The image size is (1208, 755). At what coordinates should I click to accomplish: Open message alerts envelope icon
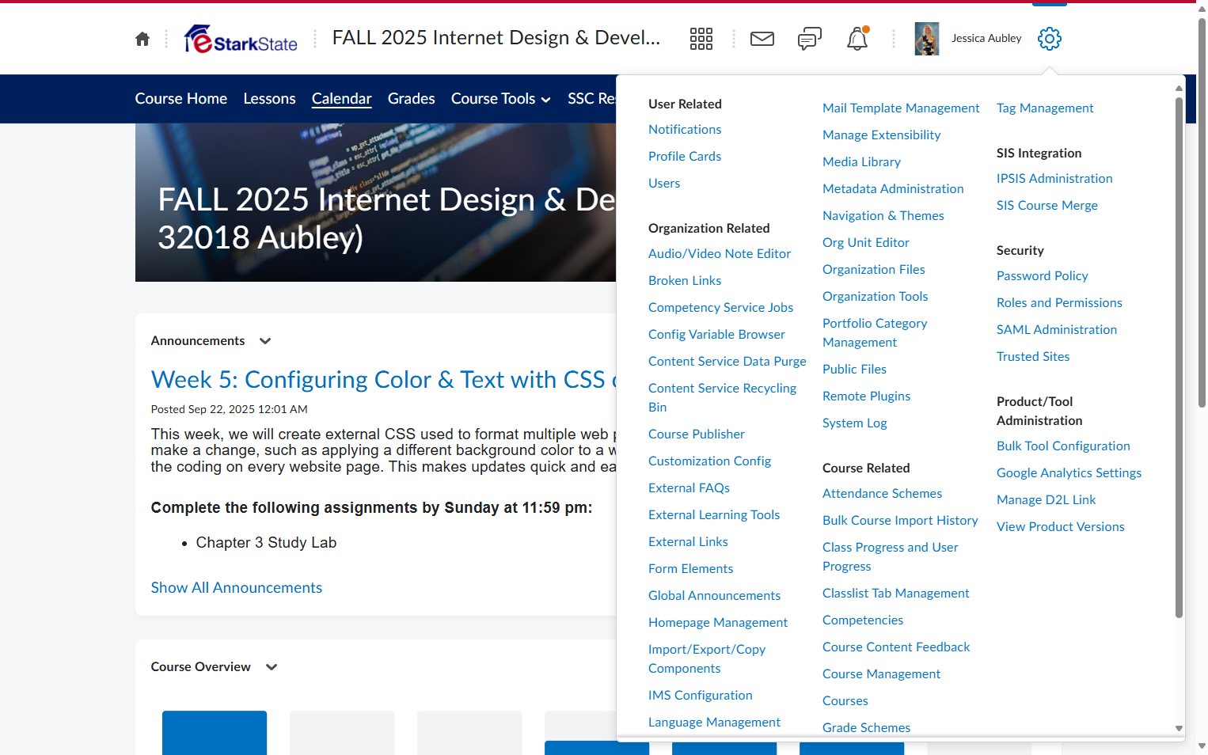click(762, 39)
